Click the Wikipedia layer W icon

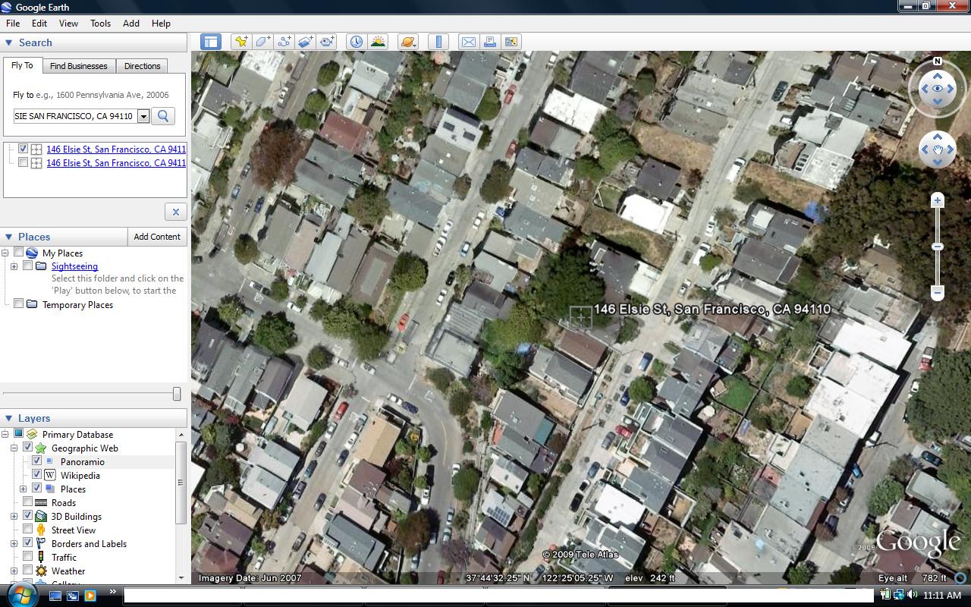pyautogui.click(x=50, y=476)
